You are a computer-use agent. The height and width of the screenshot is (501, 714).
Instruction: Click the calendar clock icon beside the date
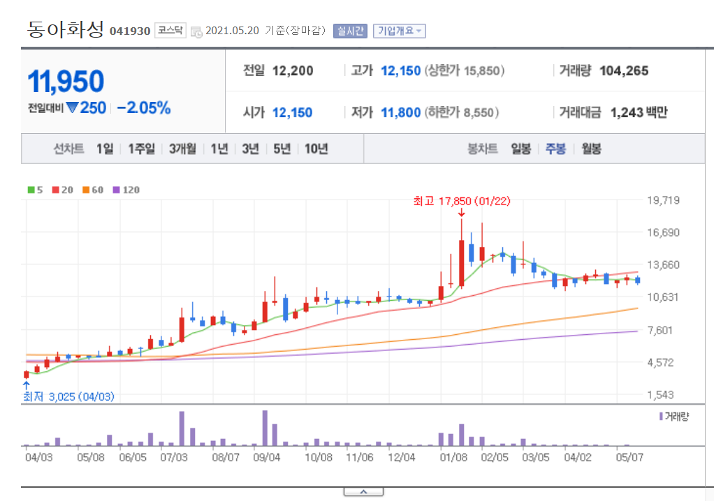pos(196,32)
